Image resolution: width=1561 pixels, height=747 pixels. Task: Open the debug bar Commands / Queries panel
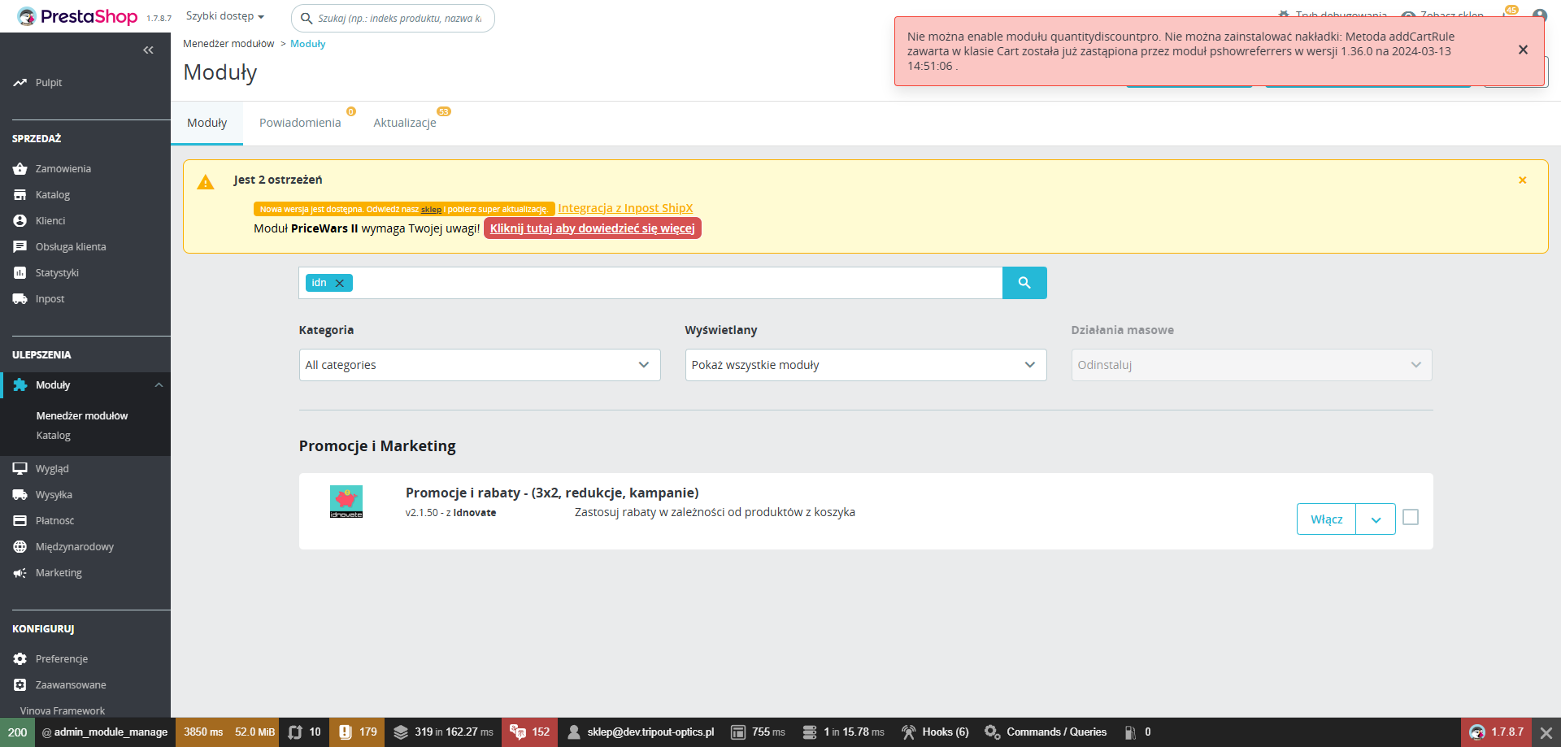click(x=1046, y=732)
